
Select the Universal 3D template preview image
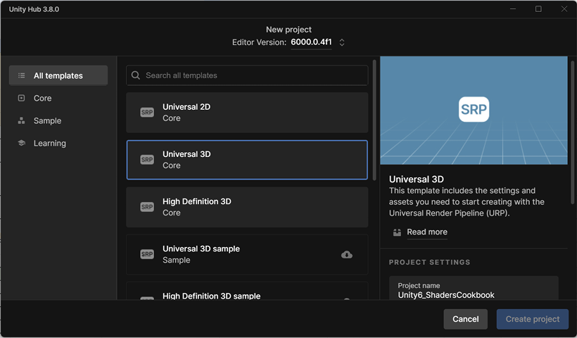tap(474, 110)
